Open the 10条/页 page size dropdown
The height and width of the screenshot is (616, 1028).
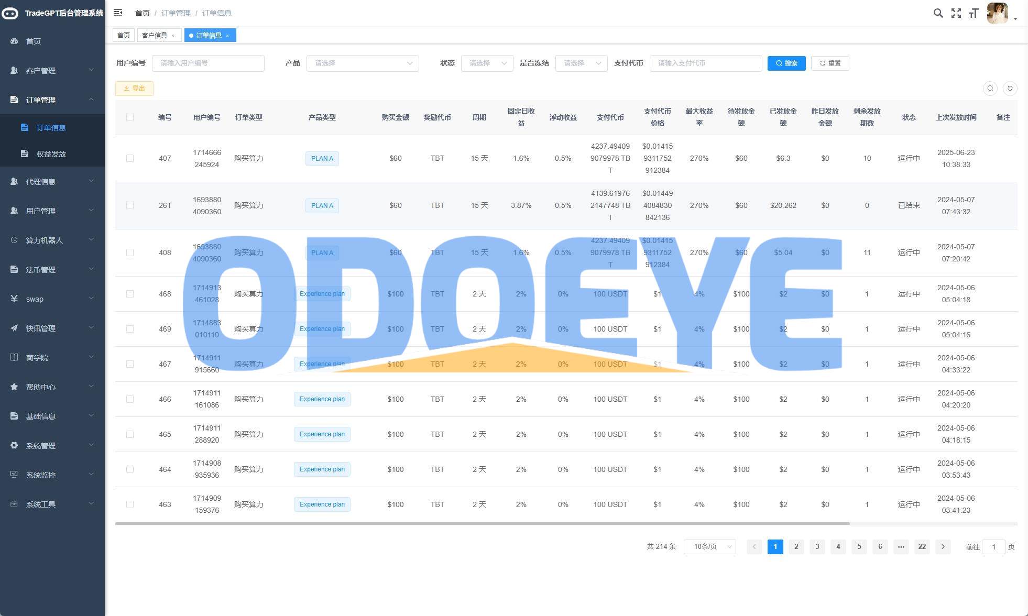[709, 547]
